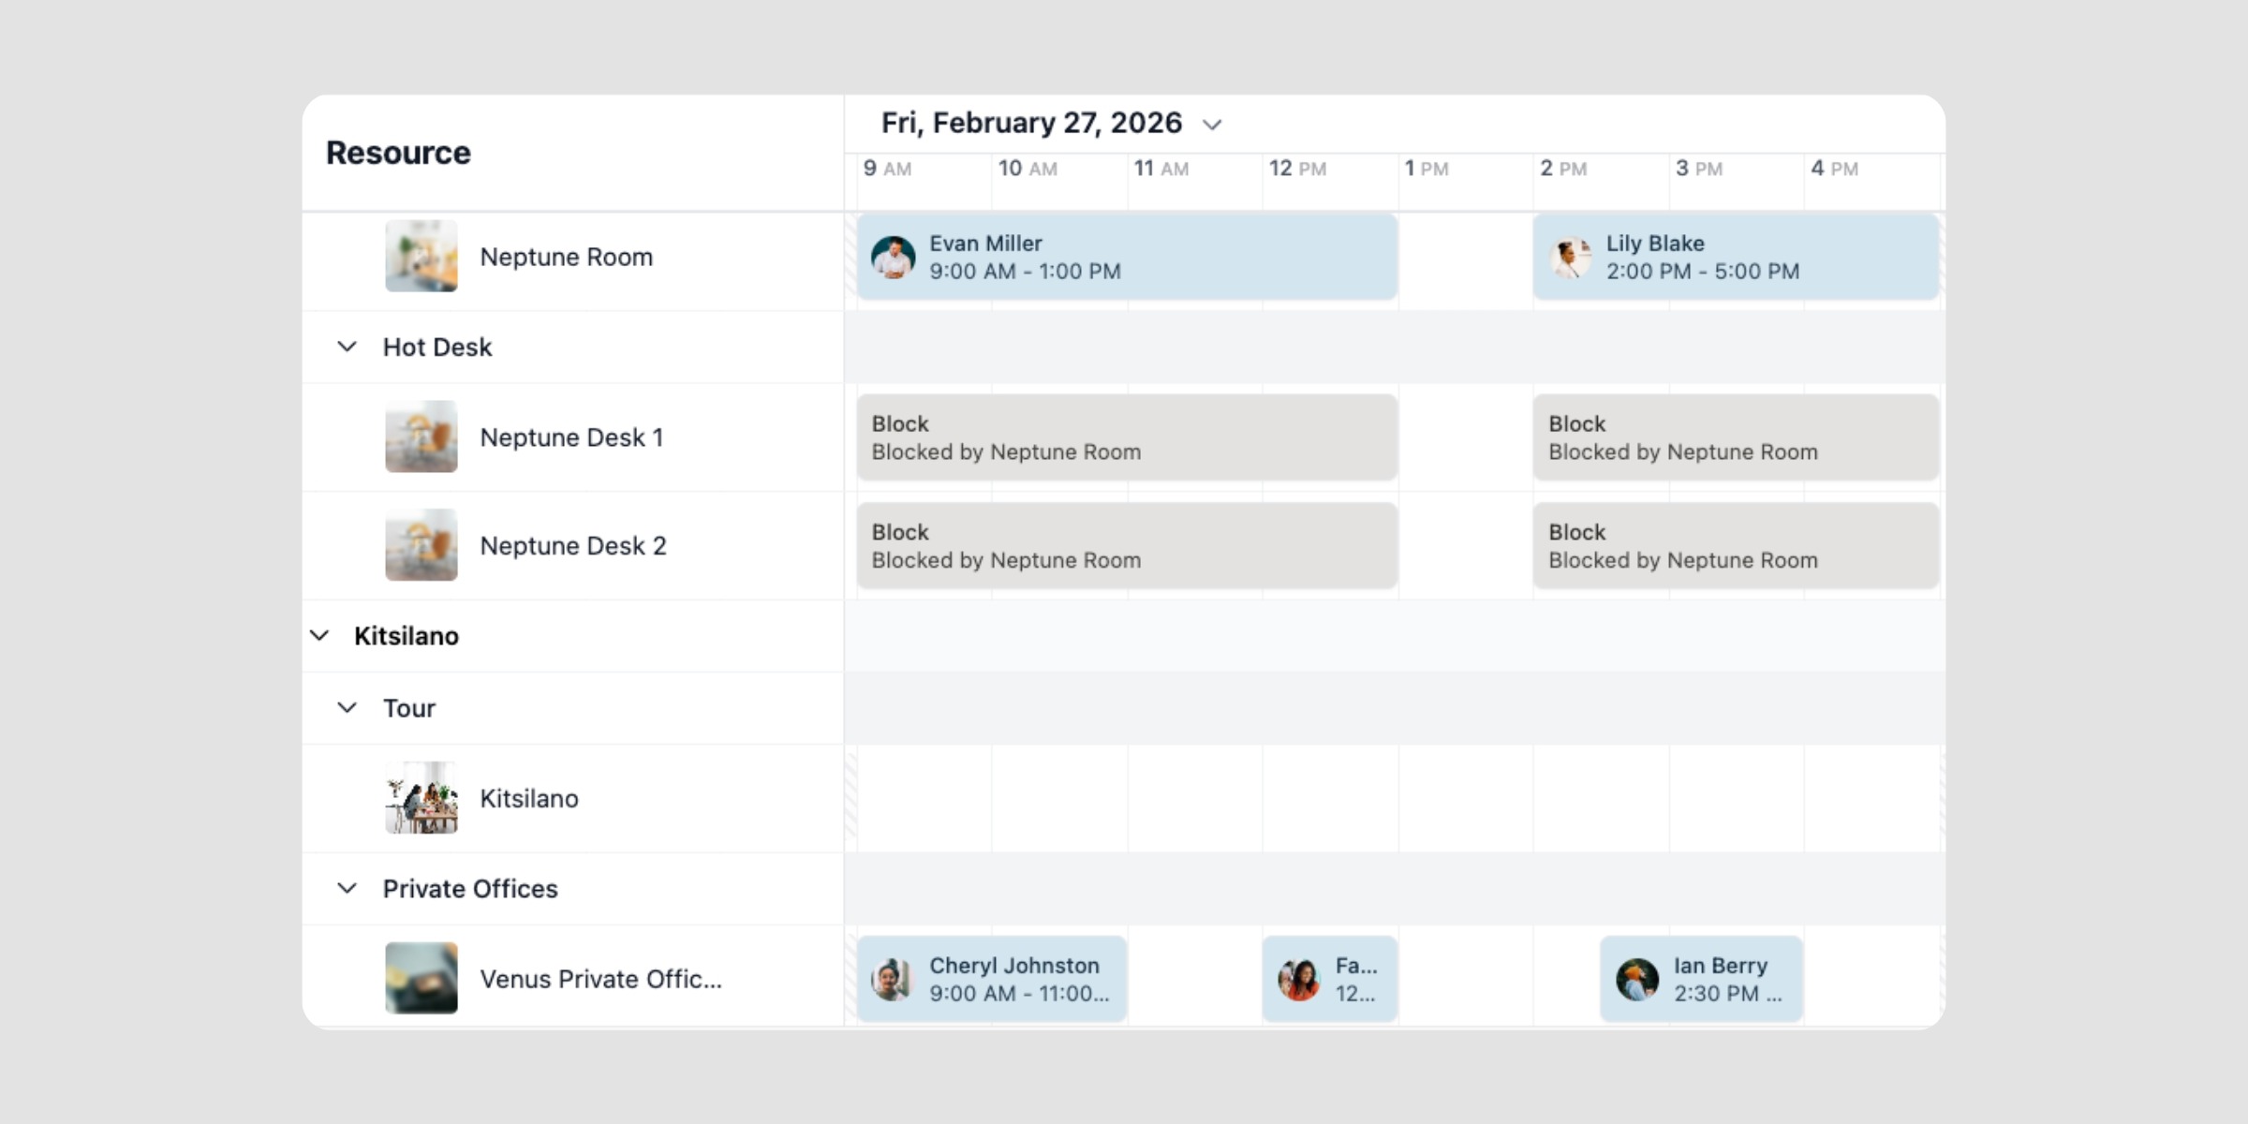Click Cheryl Johnston's avatar icon

pos(892,980)
